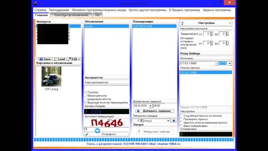Select the first ad file in Объявления list

106,26
